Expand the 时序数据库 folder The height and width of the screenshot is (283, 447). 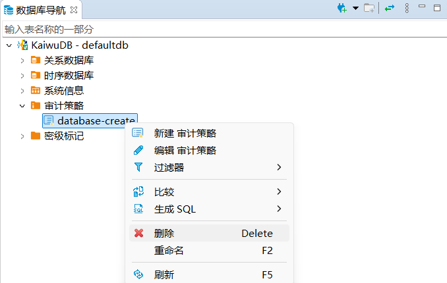(x=22, y=76)
